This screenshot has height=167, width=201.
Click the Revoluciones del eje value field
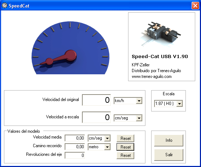pyautogui.click(x=75, y=155)
